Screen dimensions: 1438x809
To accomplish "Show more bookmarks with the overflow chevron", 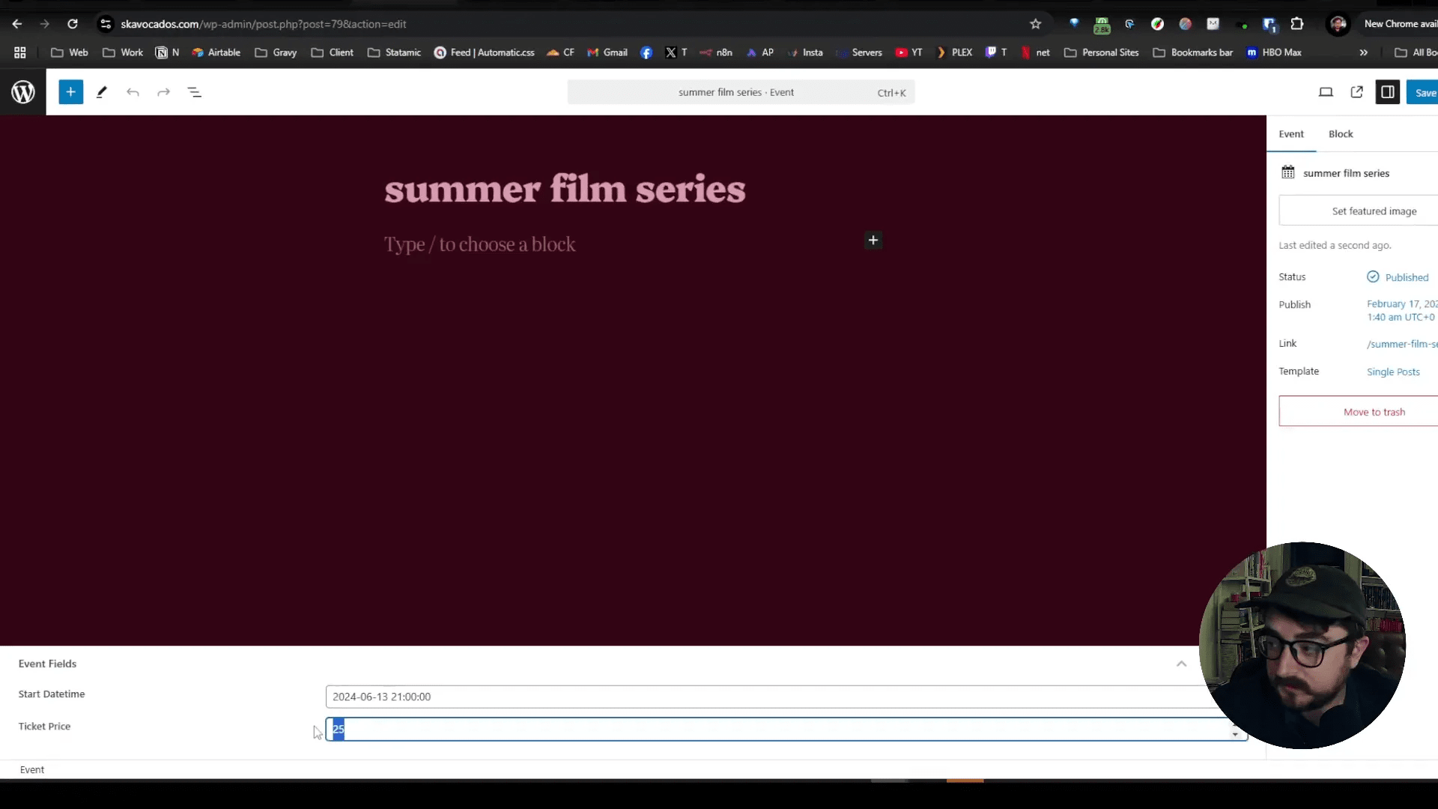I will click(1364, 52).
